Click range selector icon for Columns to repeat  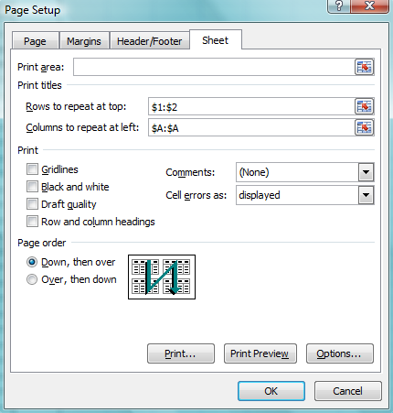364,127
